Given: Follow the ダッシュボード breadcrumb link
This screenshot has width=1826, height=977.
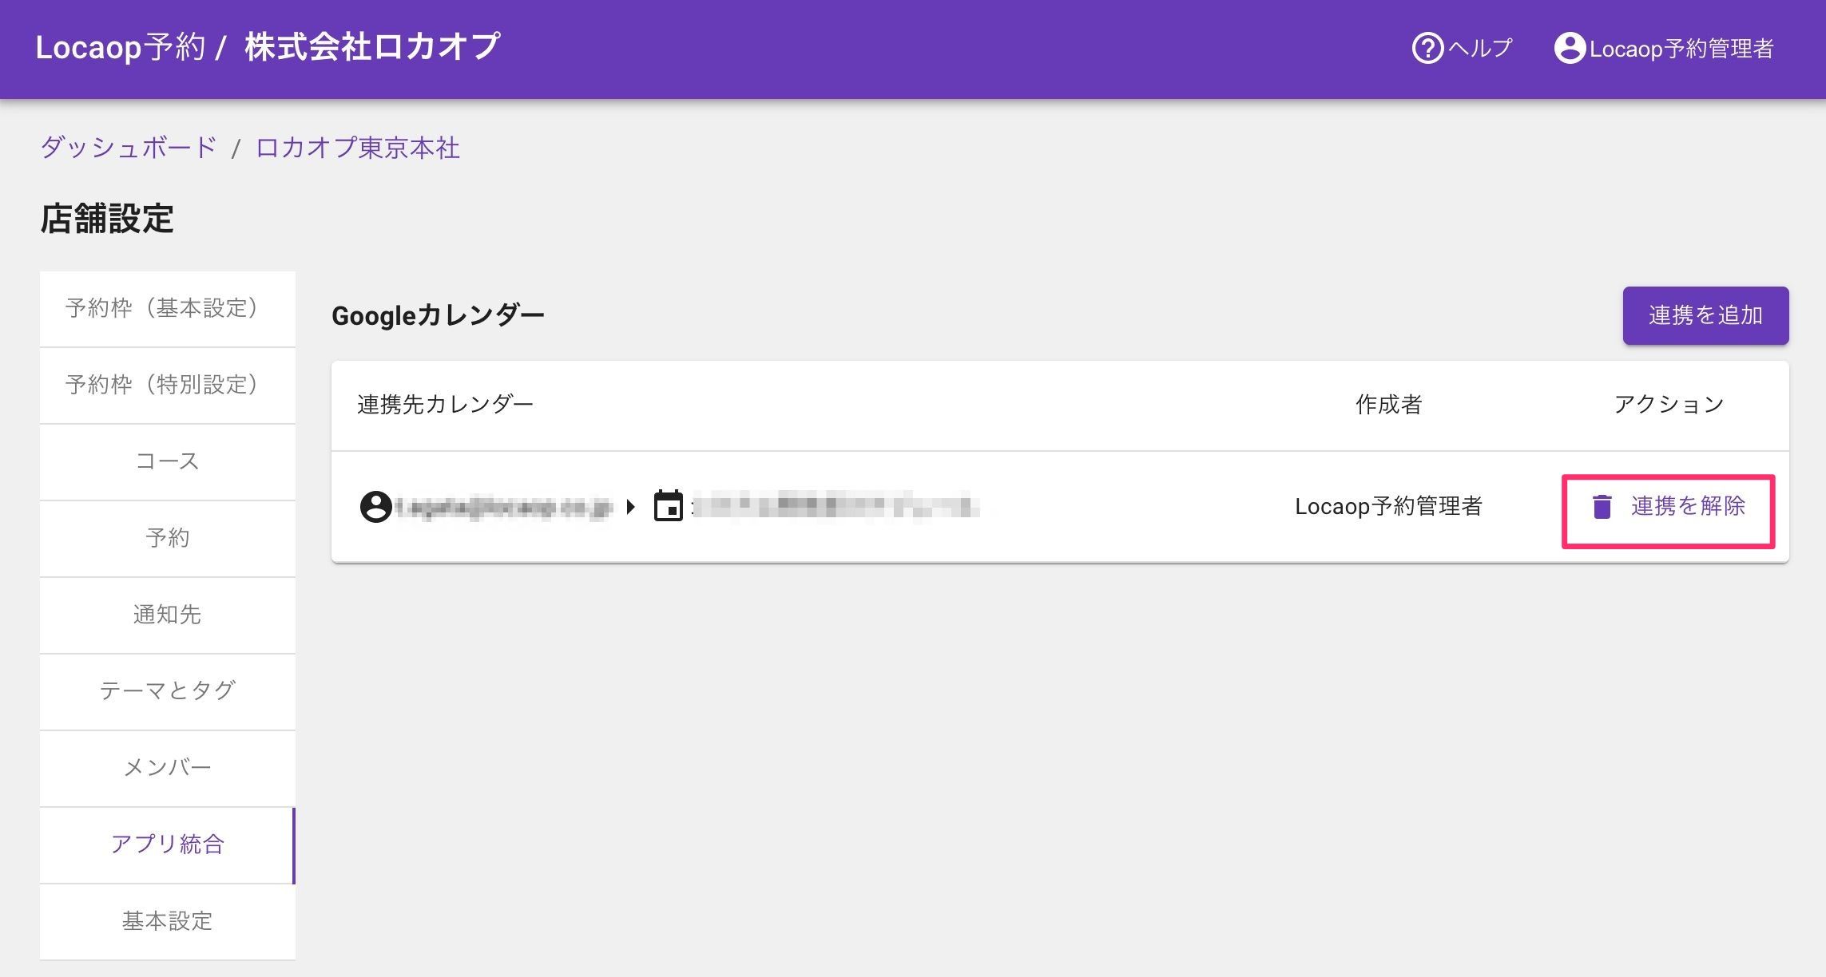Looking at the screenshot, I should tap(129, 148).
